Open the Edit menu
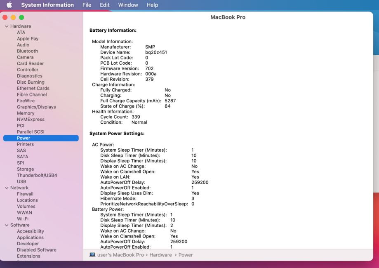The image size is (379, 268). tap(105, 5)
